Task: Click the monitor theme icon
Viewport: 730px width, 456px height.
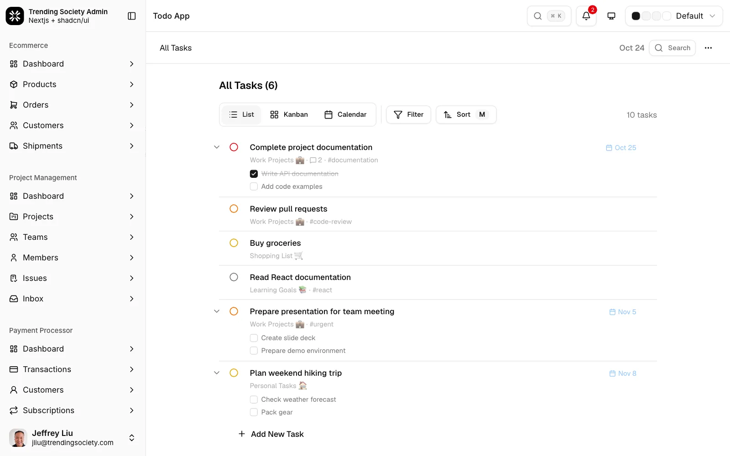Action: (611, 16)
